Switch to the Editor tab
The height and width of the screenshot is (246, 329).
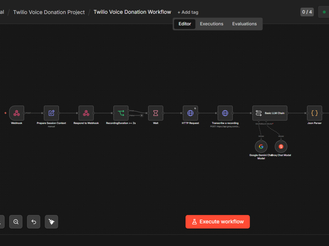click(x=185, y=24)
